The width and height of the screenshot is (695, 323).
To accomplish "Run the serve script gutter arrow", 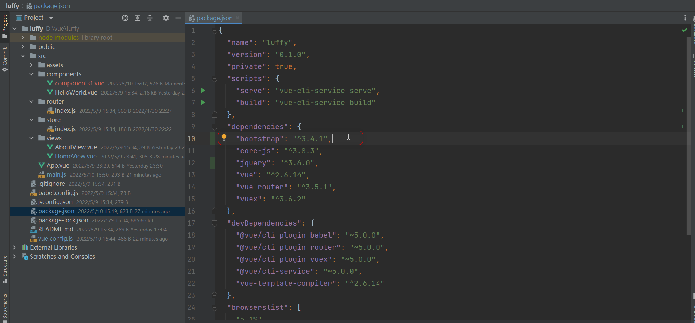I will pyautogui.click(x=203, y=90).
